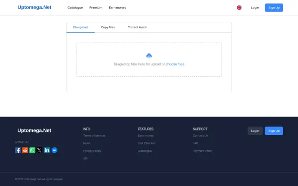Click the INFO footer heading
Image resolution: width=298 pixels, height=186 pixels.
[87, 129]
